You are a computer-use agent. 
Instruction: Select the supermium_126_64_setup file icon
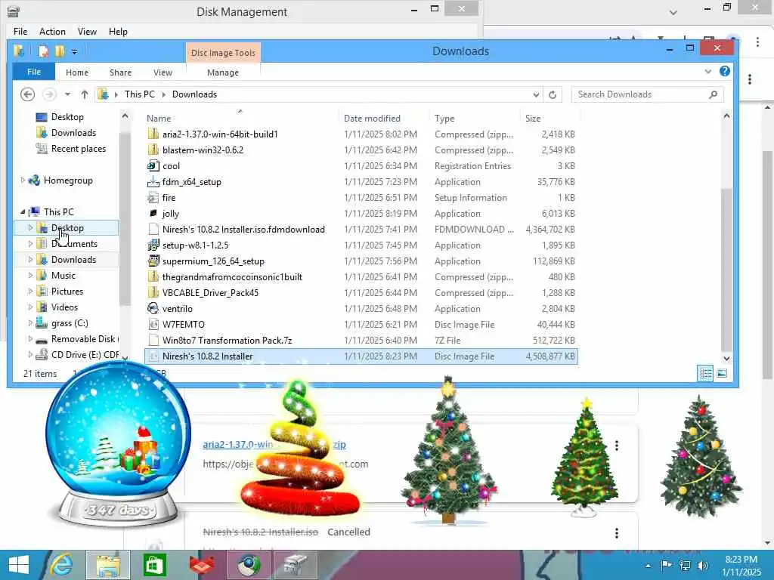(x=153, y=261)
